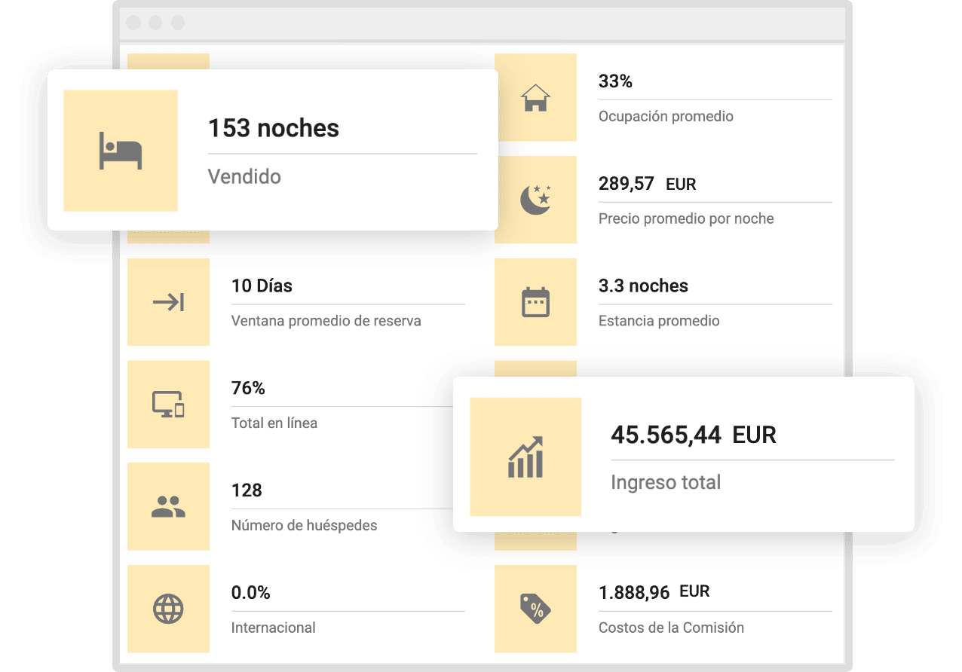Click the EUR unit next to 45.565,44
The image size is (962, 672).
754,435
